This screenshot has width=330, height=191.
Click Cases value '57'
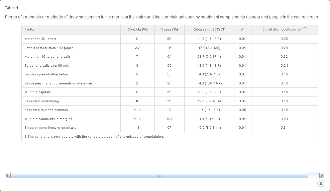click(170, 128)
